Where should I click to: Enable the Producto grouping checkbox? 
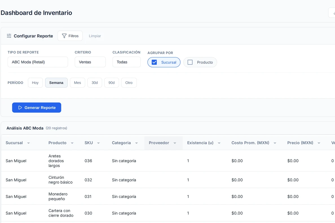(190, 62)
